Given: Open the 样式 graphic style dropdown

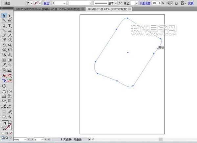Looking at the screenshot, I should (x=137, y=3).
